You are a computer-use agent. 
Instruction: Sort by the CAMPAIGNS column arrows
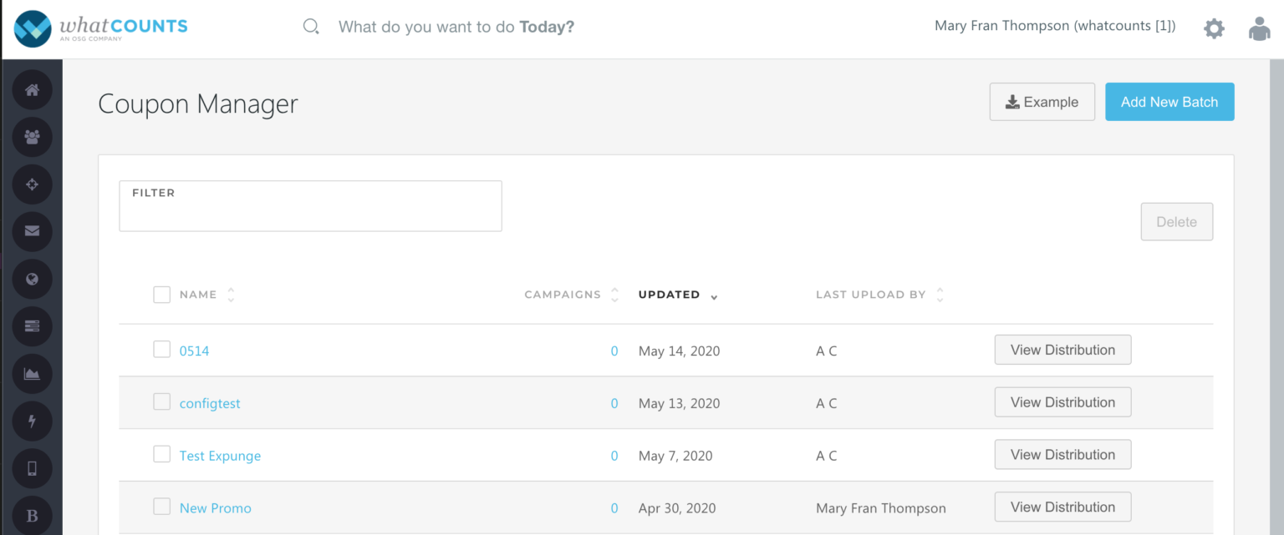click(614, 295)
